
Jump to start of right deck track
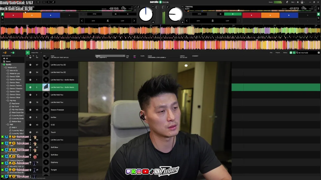coord(220,14)
